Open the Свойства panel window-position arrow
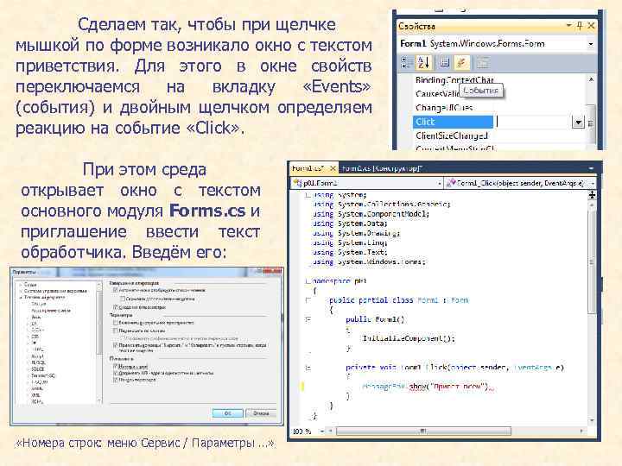Image resolution: width=622 pixels, height=466 pixels. 568,25
